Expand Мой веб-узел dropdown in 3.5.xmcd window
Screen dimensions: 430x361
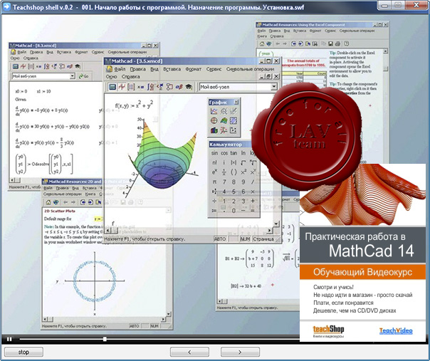[x=273, y=87]
